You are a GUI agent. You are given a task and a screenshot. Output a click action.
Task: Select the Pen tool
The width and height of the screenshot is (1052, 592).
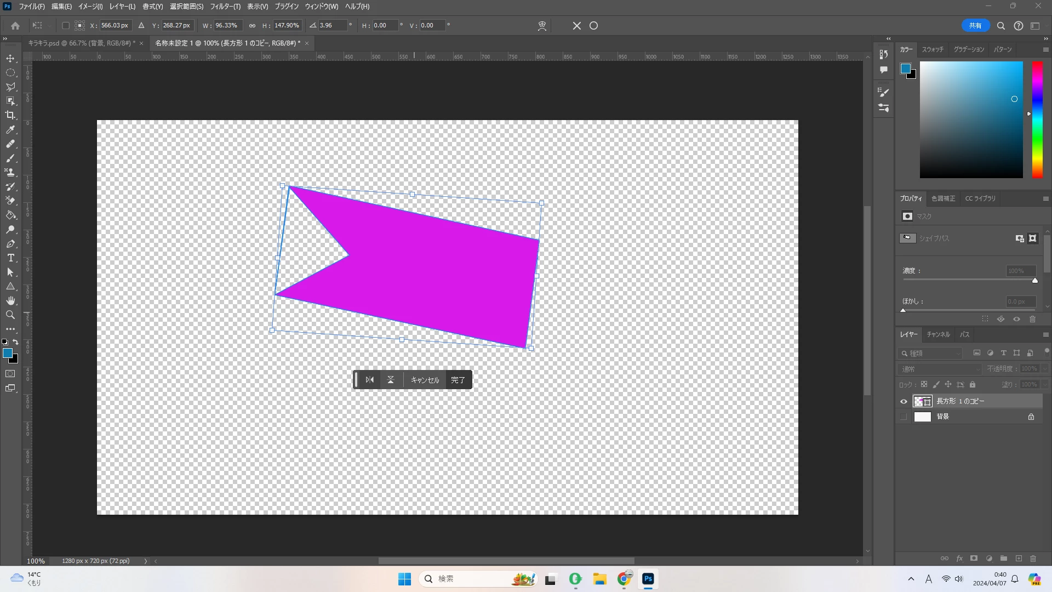(x=10, y=244)
